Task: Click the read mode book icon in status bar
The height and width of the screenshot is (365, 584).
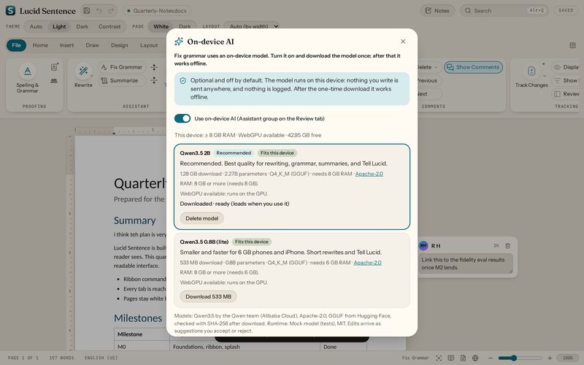Action: click(x=450, y=358)
